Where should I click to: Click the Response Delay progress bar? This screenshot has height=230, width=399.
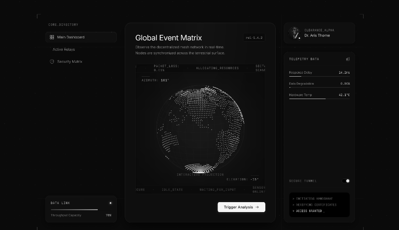[319, 76]
